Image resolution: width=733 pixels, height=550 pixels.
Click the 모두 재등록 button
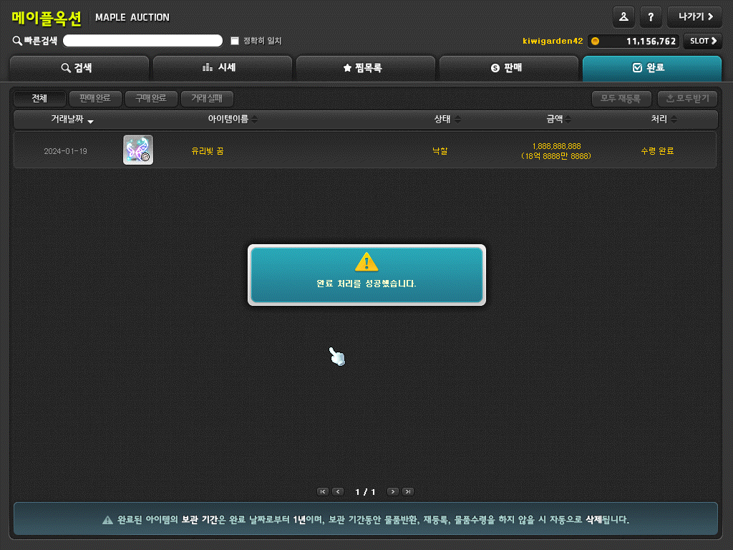[621, 99]
